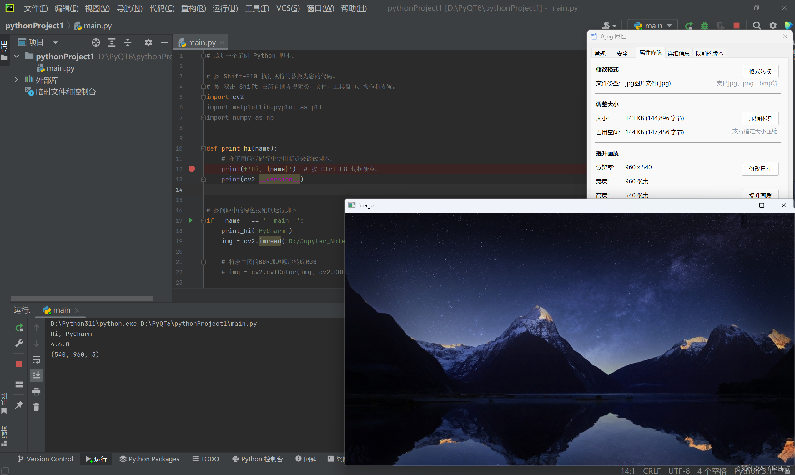Stop the running process with red square
Screen dimensions: 795x475
click(736, 26)
